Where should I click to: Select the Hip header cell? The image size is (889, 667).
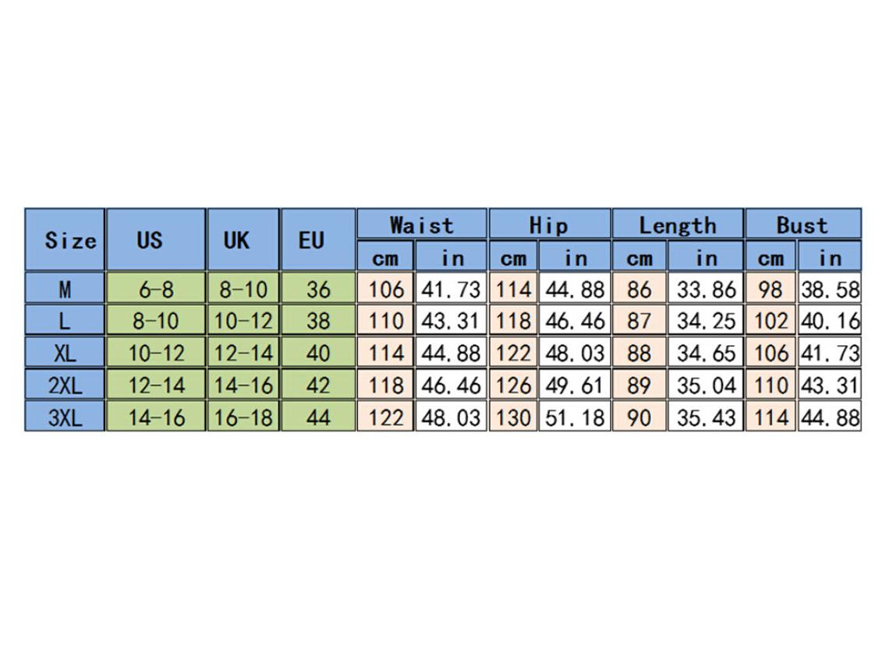[x=549, y=225]
